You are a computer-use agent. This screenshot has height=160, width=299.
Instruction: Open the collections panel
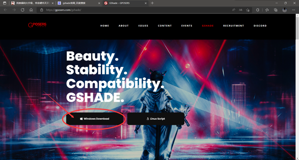(275, 10)
